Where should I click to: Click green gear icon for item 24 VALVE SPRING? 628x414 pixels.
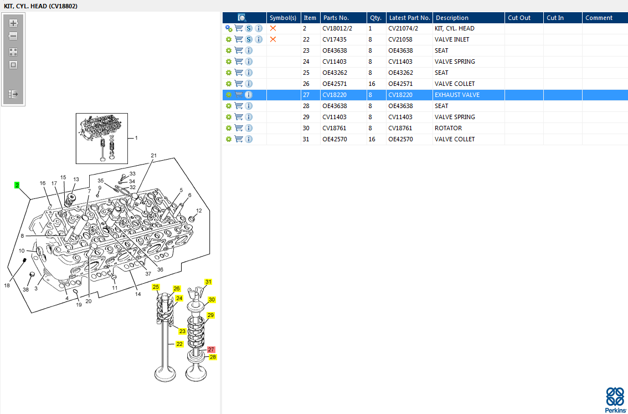pyautogui.click(x=228, y=62)
